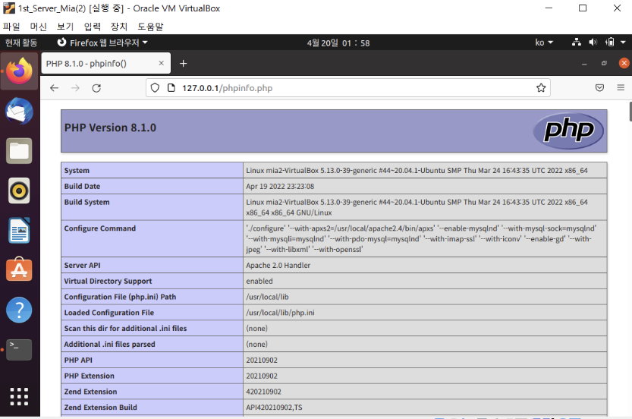Click Zend Extension value 420210902

[x=263, y=392]
